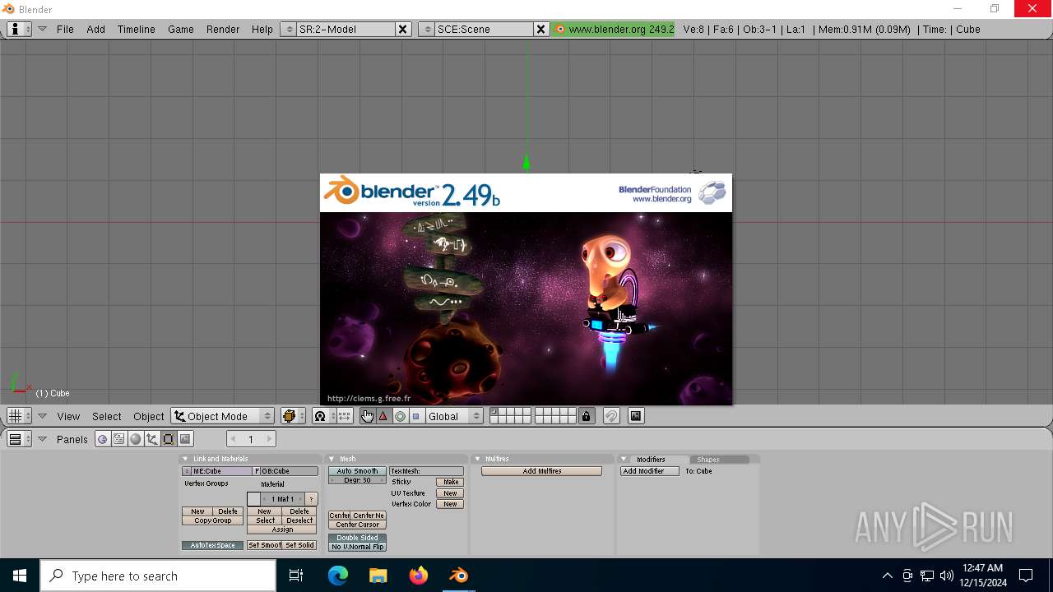Open the SR:2-Model screen selector
The height and width of the screenshot is (592, 1053).
coord(288,29)
